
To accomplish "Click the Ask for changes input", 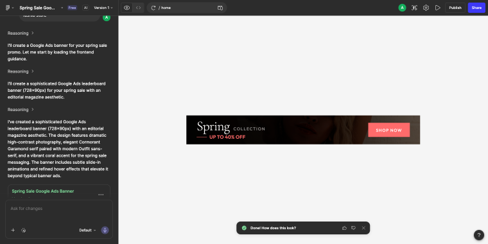I will [x=59, y=209].
